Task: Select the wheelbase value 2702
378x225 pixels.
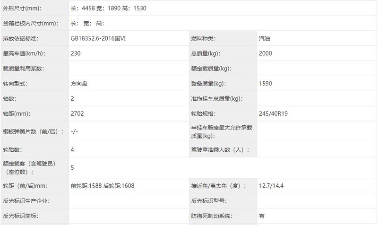Action: (x=77, y=113)
